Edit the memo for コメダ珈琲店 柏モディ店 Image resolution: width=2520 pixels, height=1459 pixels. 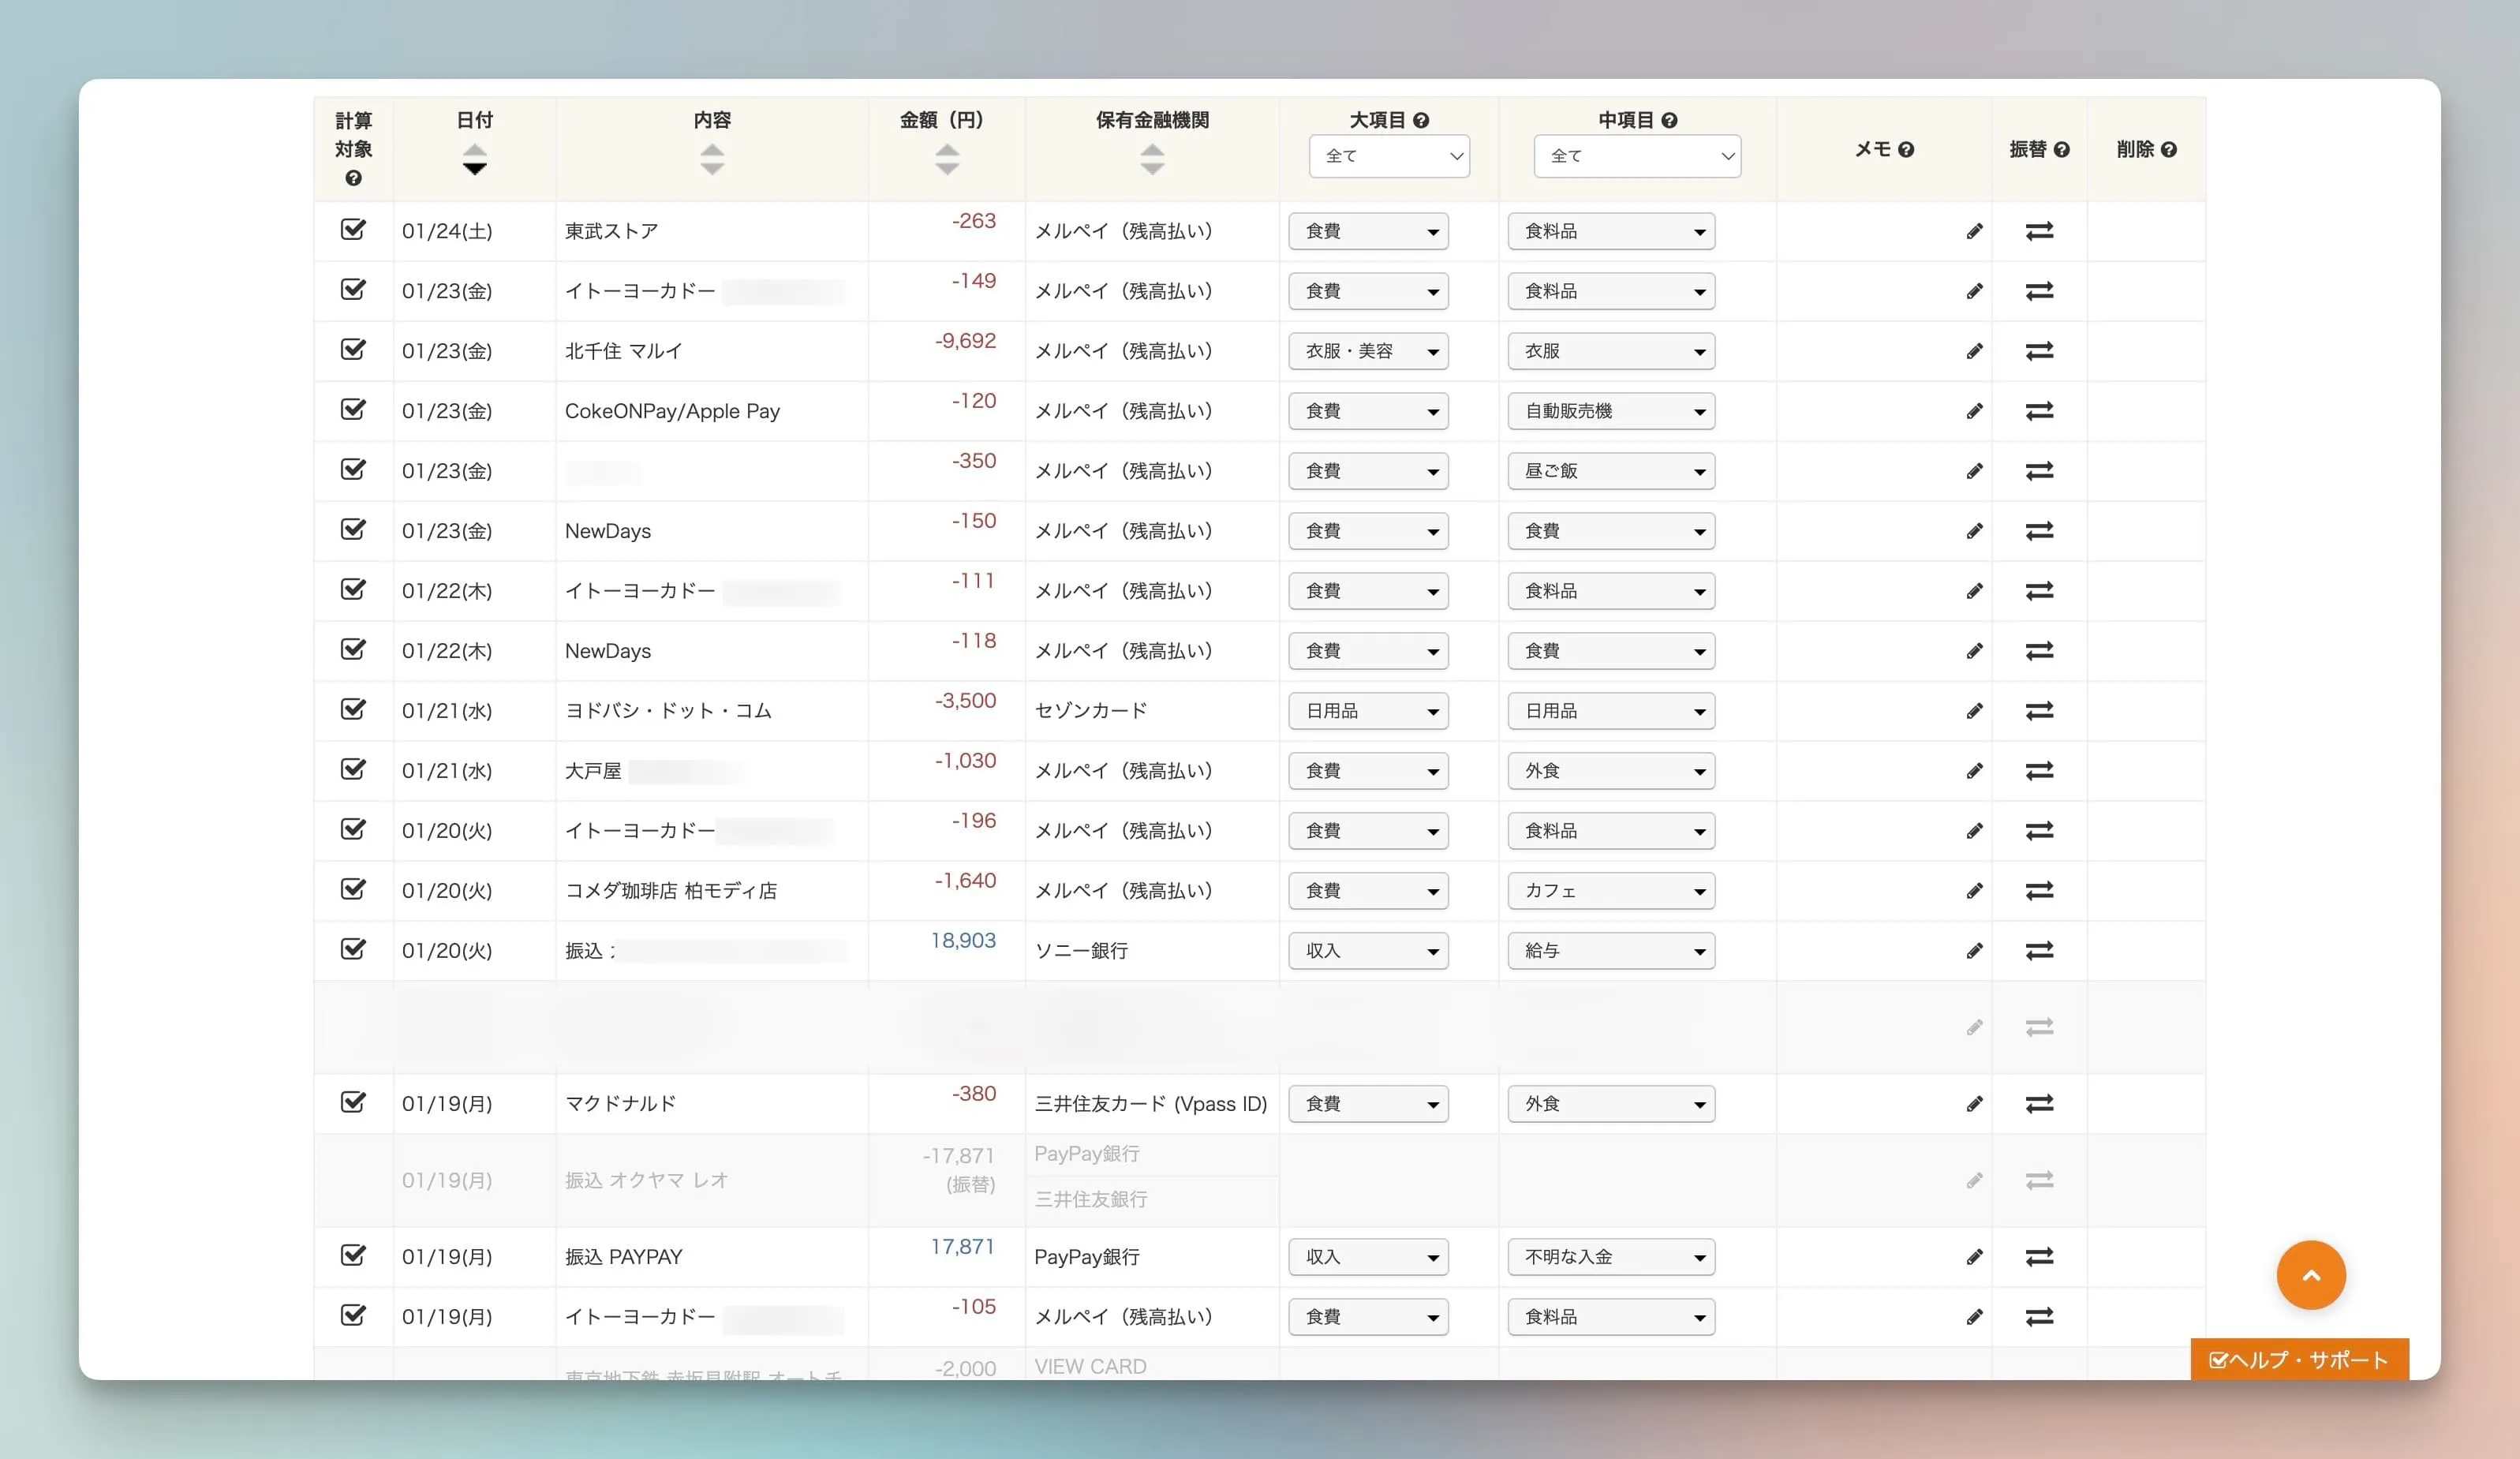tap(1974, 890)
